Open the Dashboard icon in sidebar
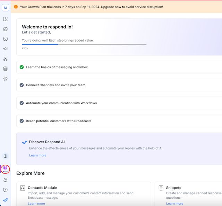This screenshot has height=206, width=222. click(6, 19)
